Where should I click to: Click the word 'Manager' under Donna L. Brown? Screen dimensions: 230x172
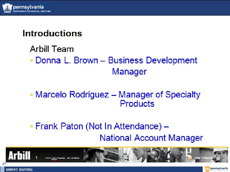[129, 72]
